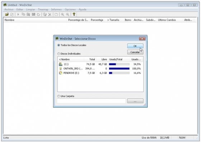This screenshot has height=142, width=201.
Task: Click the folder path input field
Action: coord(91,101)
